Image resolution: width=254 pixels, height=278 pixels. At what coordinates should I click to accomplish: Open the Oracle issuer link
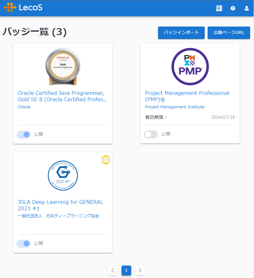click(x=24, y=107)
